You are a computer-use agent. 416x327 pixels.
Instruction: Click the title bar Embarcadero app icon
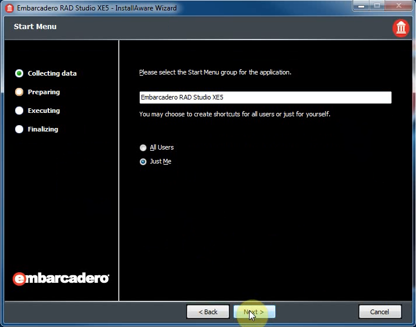click(x=9, y=8)
